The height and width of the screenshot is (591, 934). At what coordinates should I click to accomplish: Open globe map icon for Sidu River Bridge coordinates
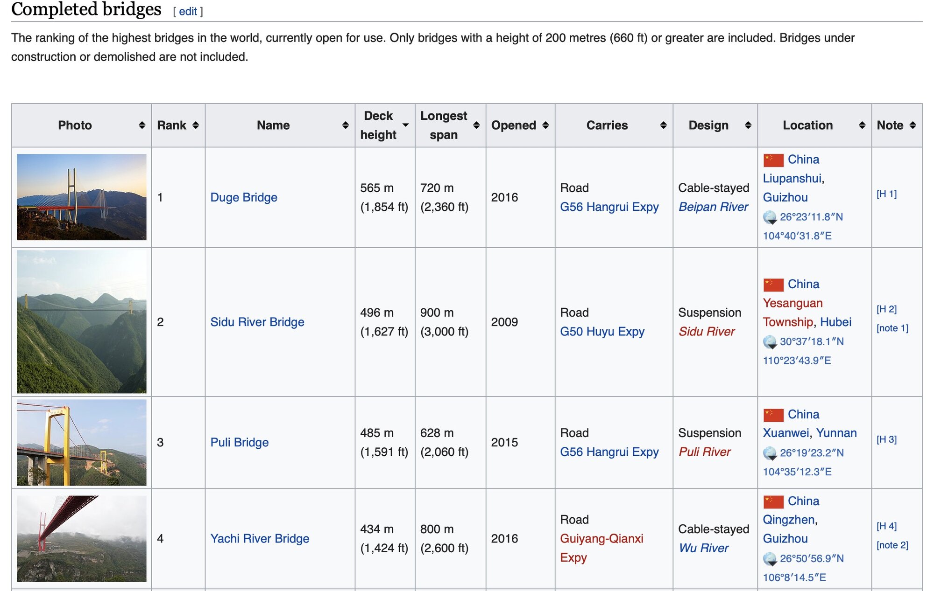point(770,342)
